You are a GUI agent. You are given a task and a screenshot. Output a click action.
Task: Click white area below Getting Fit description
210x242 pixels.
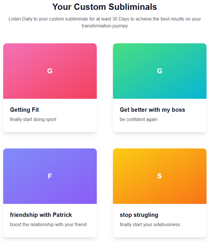coord(50,127)
